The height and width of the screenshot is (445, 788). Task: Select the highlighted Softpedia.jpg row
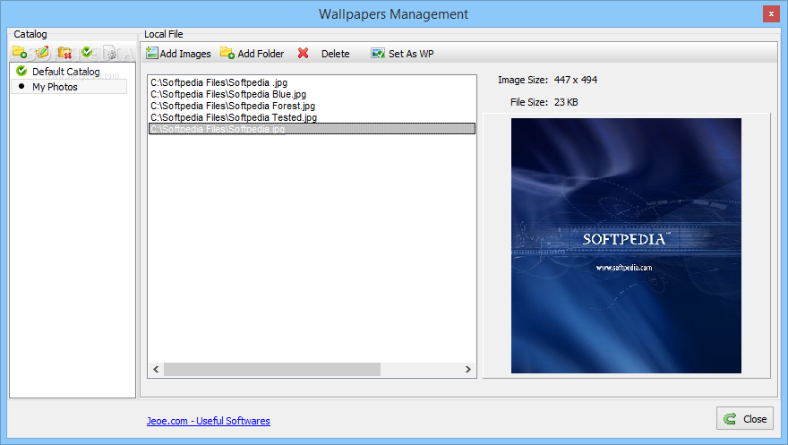point(313,129)
